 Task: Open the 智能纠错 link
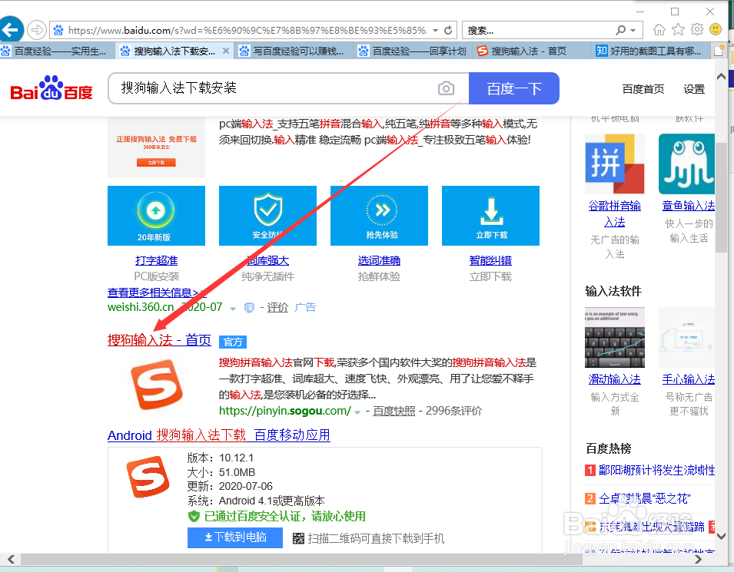pyautogui.click(x=490, y=260)
